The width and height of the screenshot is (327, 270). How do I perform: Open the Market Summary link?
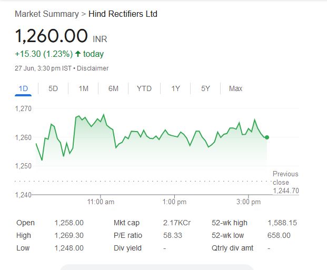(x=46, y=14)
